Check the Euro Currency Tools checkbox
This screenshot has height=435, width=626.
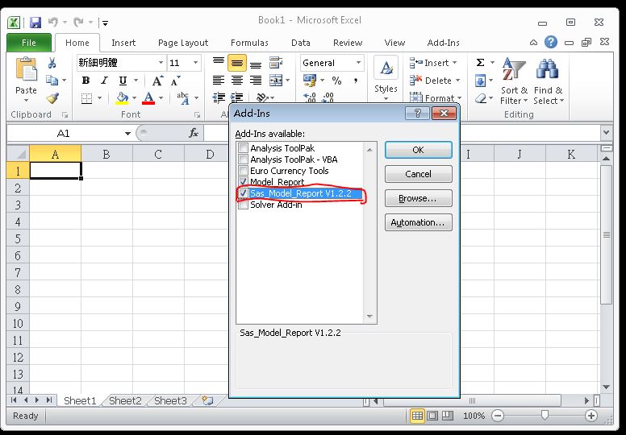[x=243, y=171]
